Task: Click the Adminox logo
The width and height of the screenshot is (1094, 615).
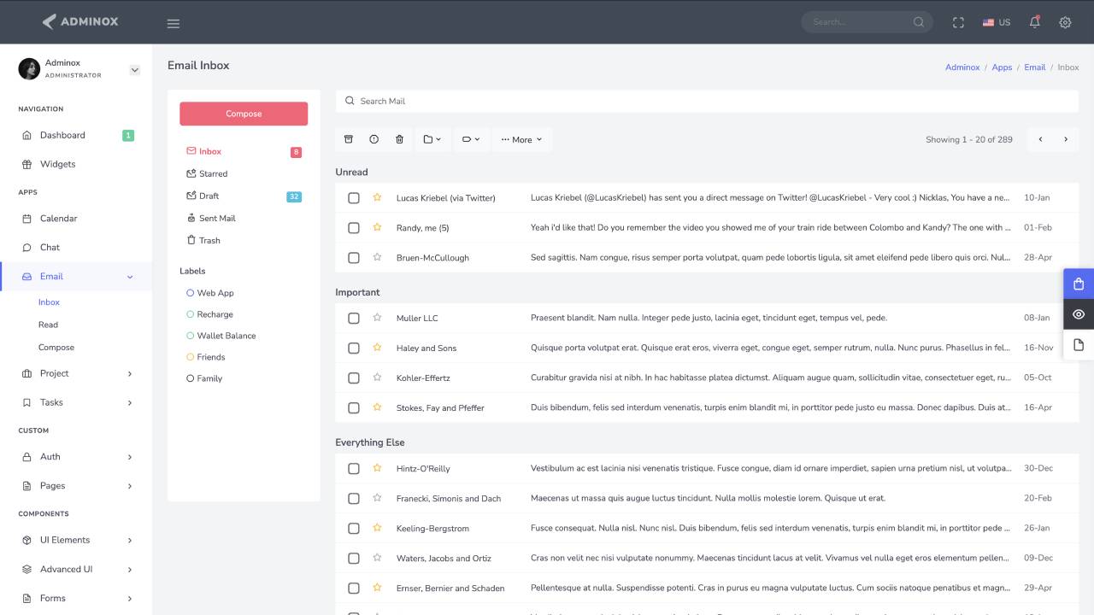Action: [80, 21]
